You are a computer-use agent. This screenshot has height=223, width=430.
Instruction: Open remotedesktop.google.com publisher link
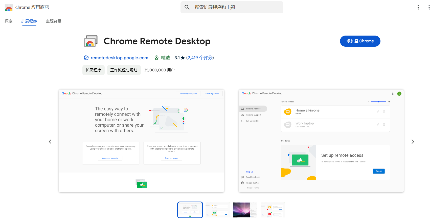click(x=119, y=58)
